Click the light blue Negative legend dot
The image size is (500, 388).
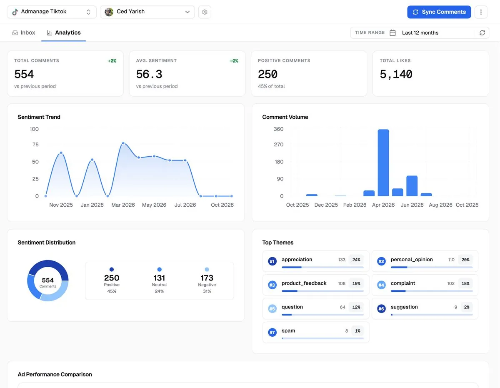point(207,270)
